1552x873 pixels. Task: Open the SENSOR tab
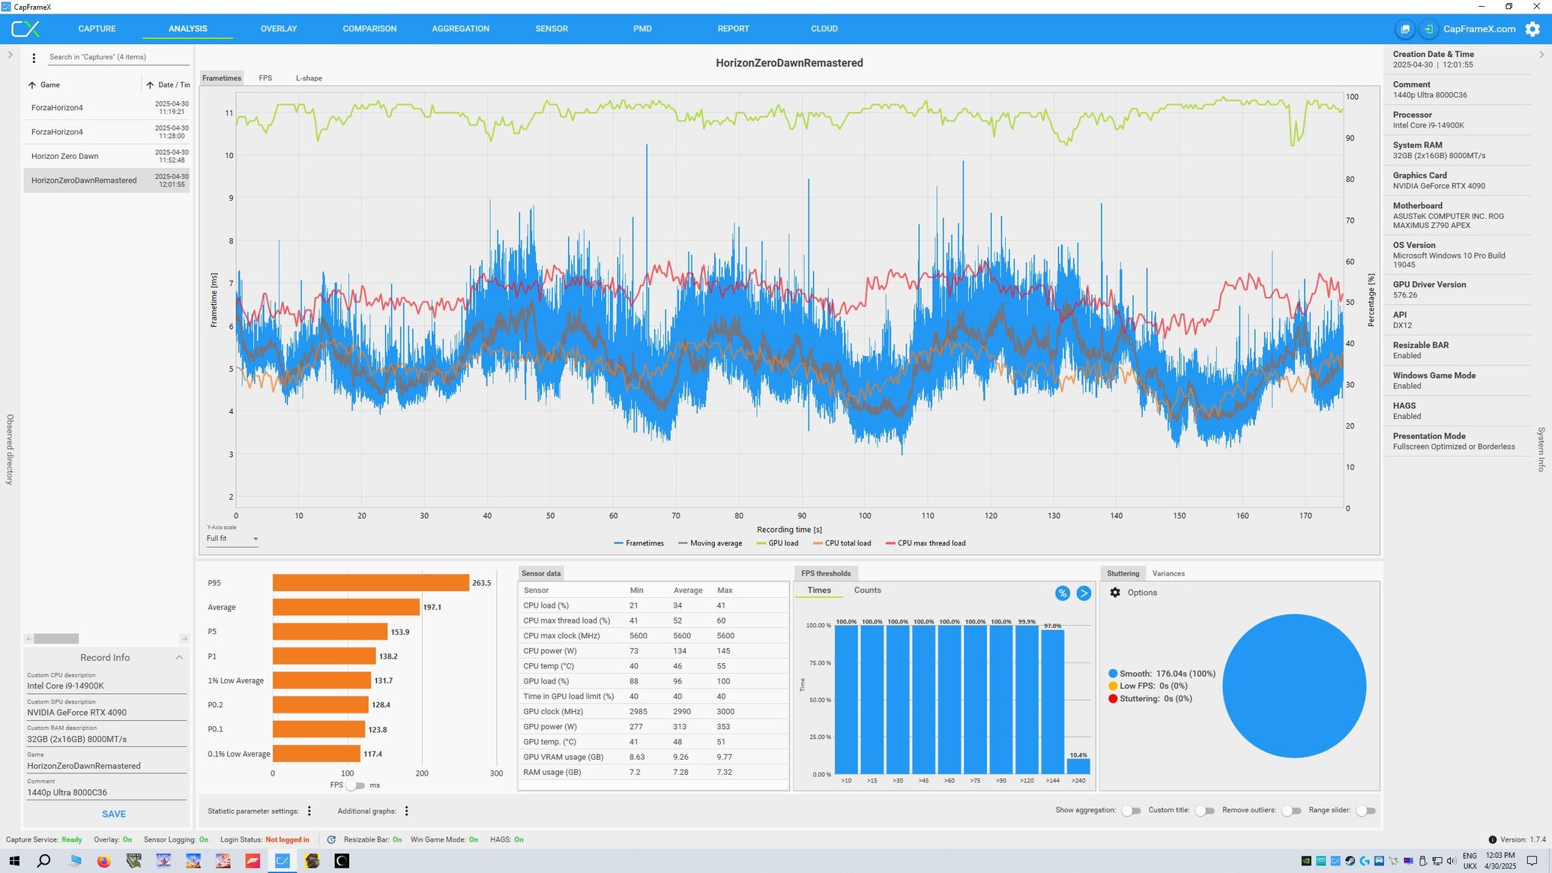coord(552,28)
